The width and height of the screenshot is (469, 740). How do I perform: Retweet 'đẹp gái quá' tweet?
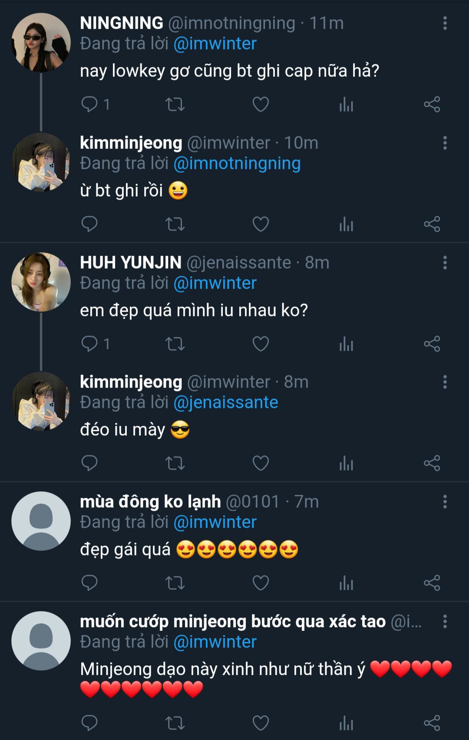(x=175, y=583)
